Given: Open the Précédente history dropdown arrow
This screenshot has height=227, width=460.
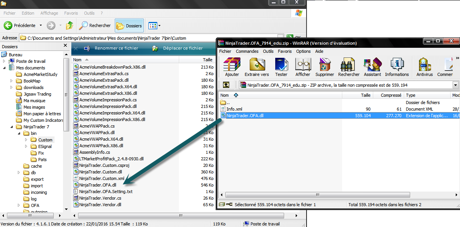Looking at the screenshot, I should coord(41,25).
